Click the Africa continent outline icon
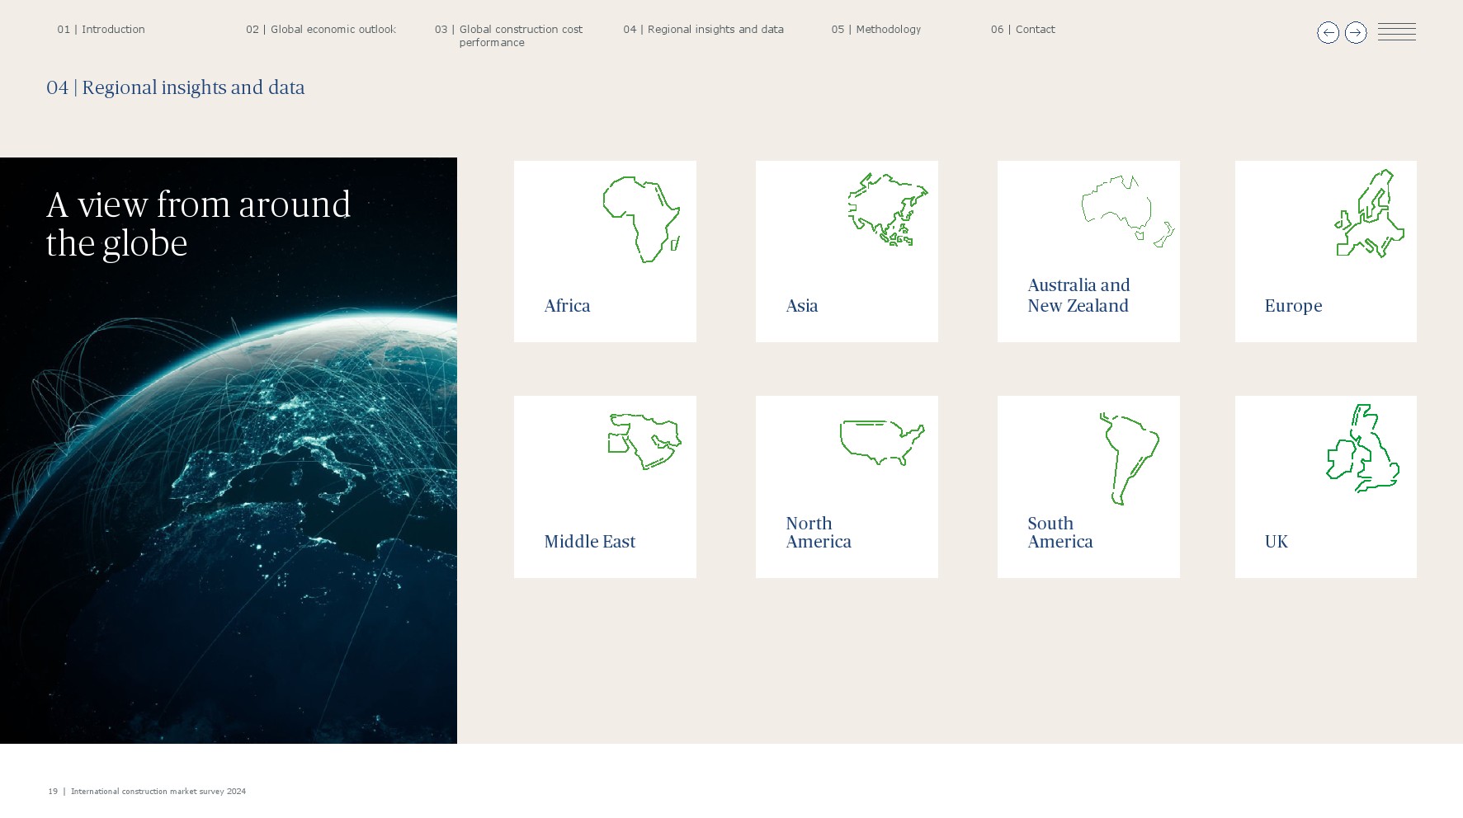Viewport: 1463px width, 818px height. point(642,219)
